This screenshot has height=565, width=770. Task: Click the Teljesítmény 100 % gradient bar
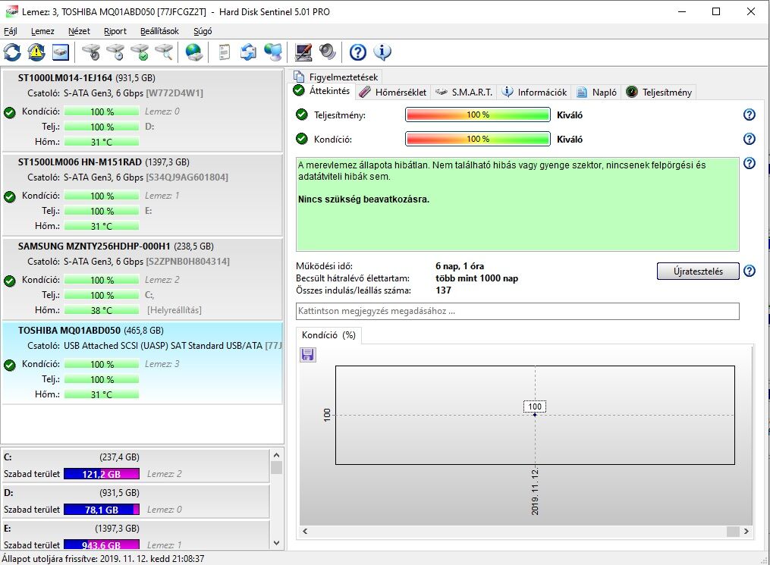pos(478,115)
